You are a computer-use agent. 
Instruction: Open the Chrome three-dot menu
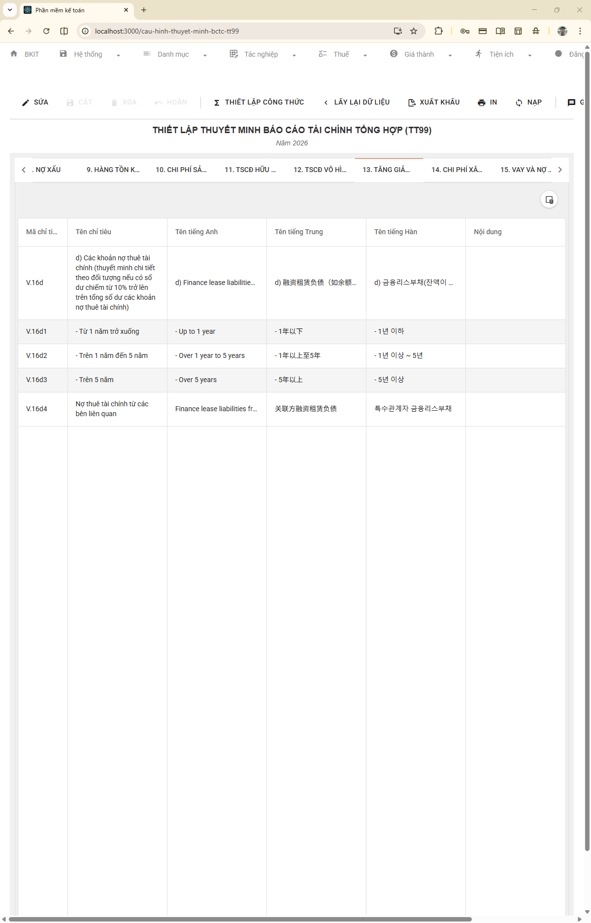tap(580, 31)
